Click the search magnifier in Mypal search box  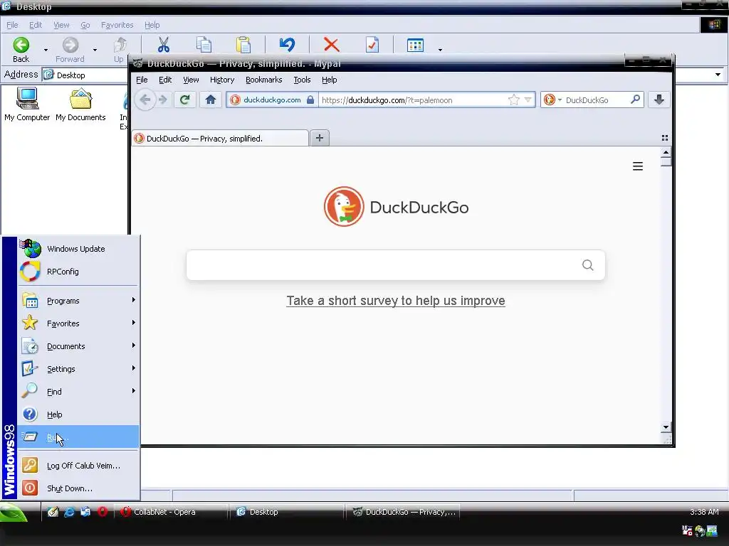[x=635, y=100]
